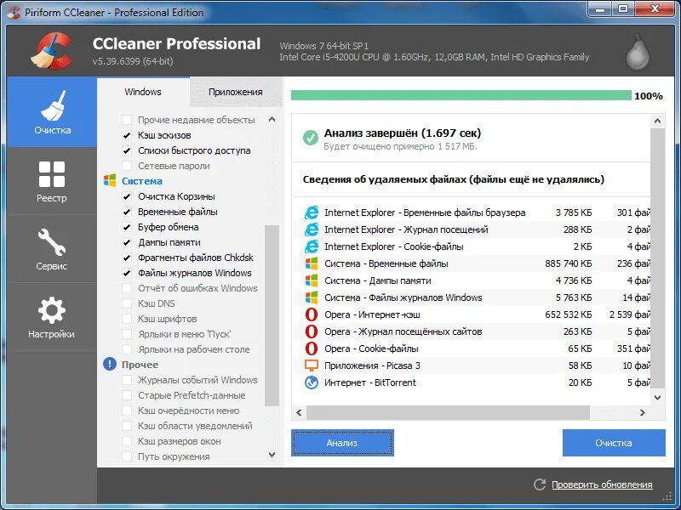Click the green 100% progress bar
The width and height of the screenshot is (681, 510).
461,95
